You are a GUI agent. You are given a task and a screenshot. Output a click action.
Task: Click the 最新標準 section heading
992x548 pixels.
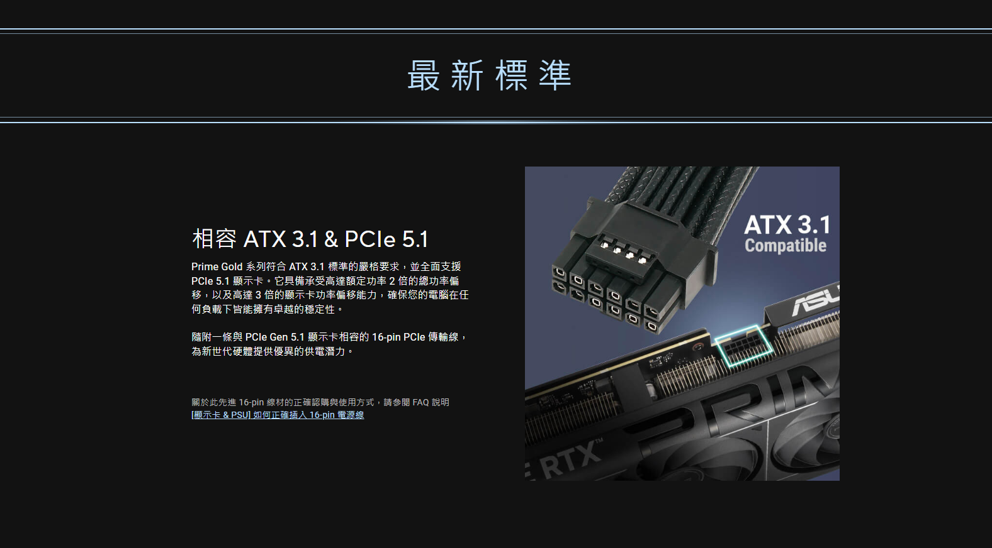coord(489,75)
